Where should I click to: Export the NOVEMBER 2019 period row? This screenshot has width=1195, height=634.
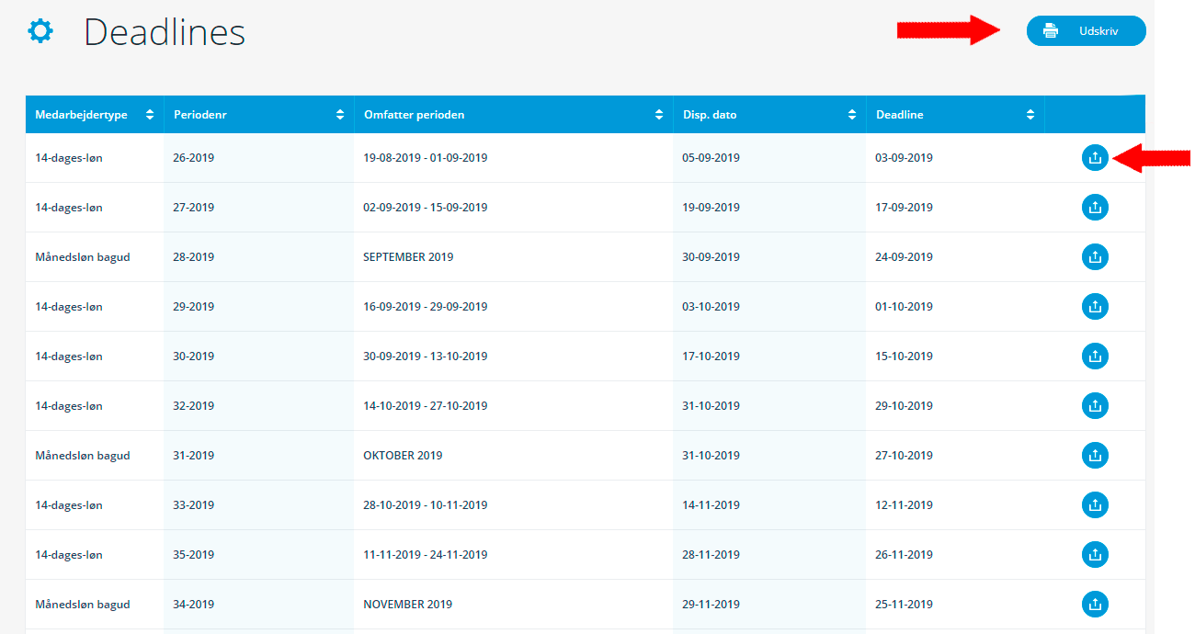[x=1094, y=605]
